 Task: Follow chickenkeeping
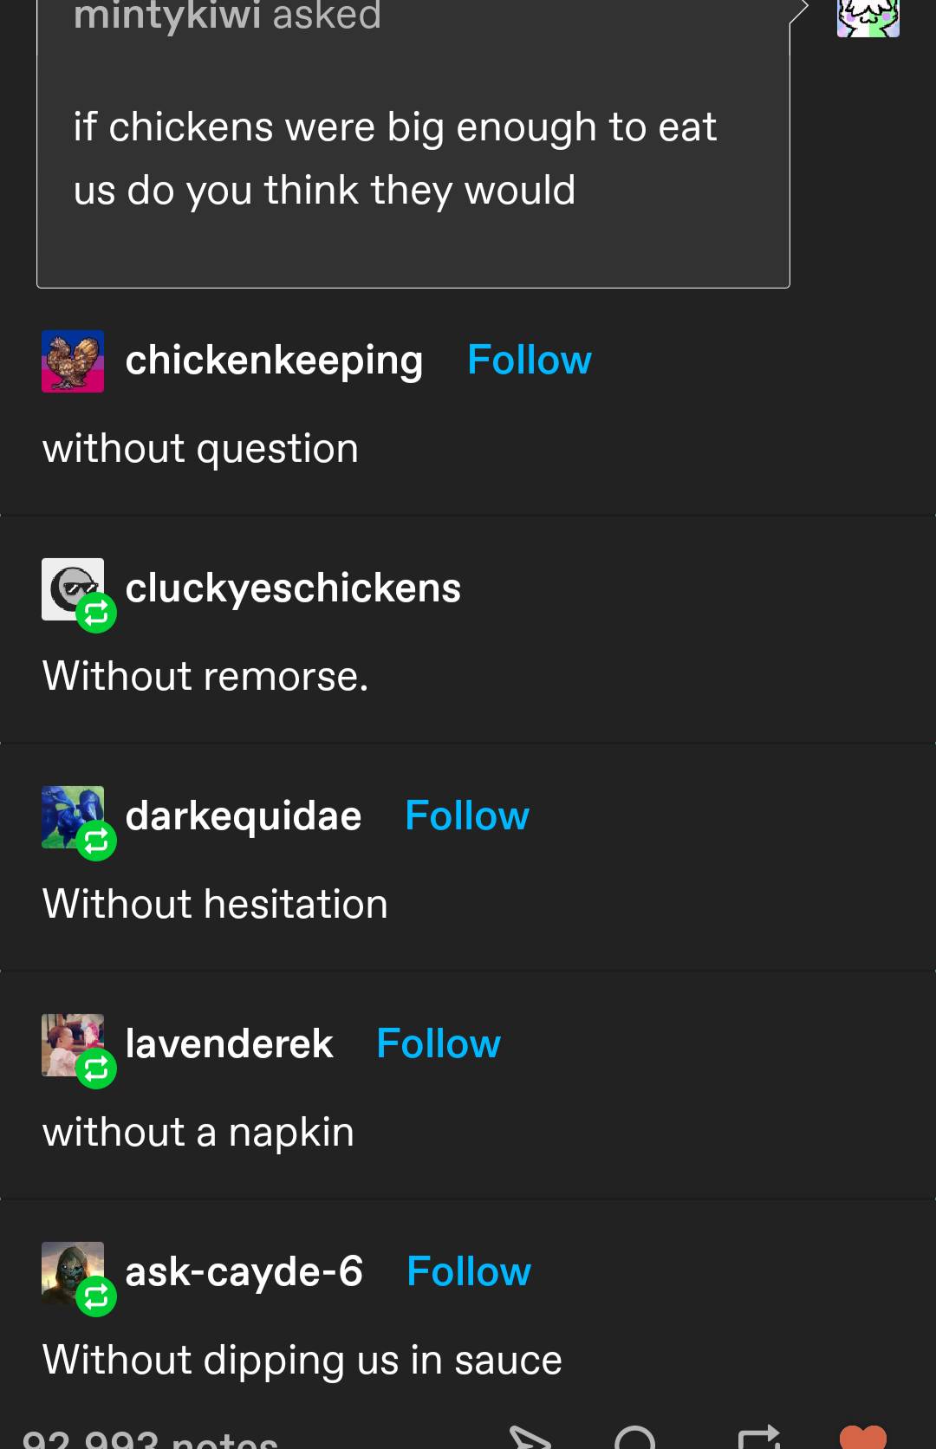click(x=530, y=361)
